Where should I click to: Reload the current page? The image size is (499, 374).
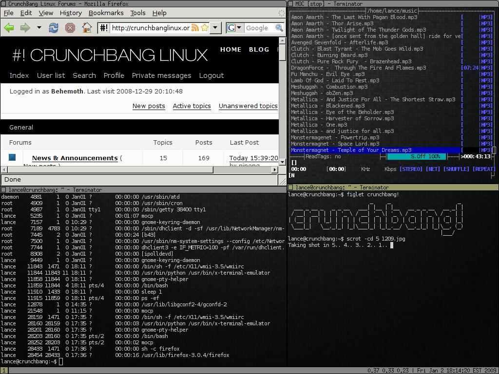[54, 28]
